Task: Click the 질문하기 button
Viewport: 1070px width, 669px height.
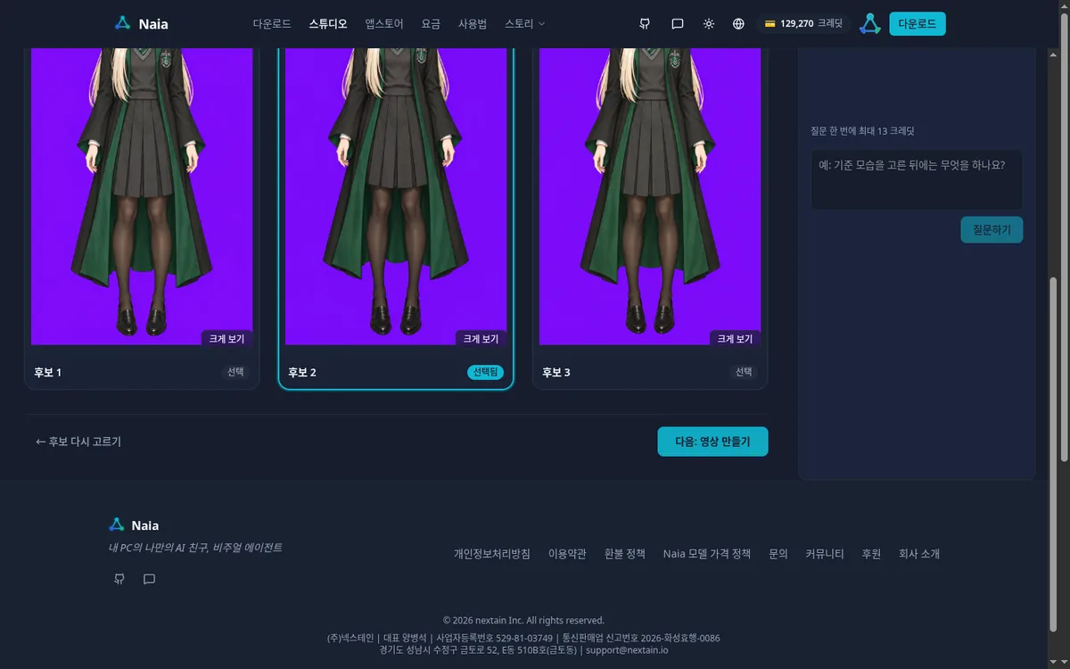Action: pyautogui.click(x=992, y=229)
